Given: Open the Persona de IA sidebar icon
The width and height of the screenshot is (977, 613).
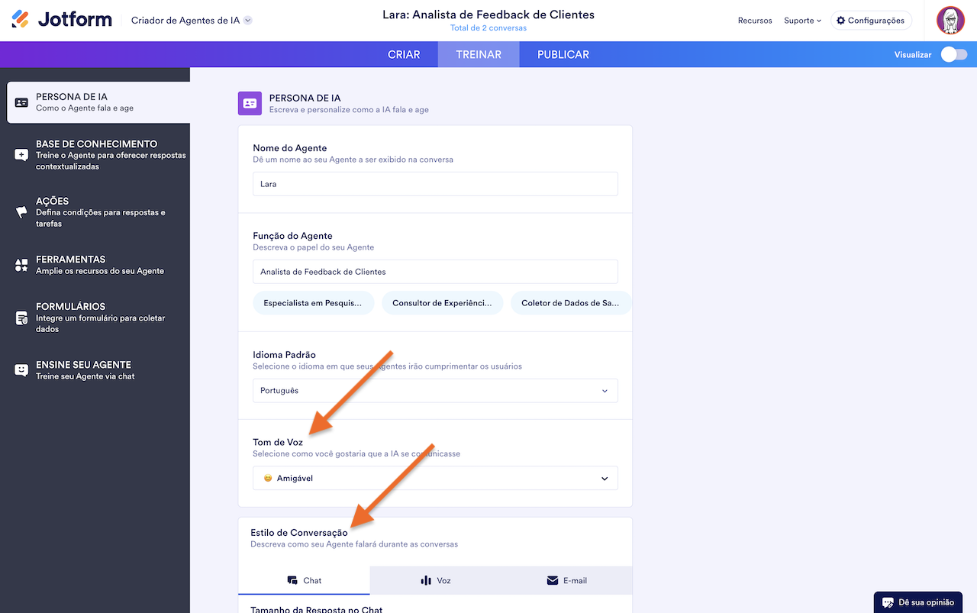Looking at the screenshot, I should pyautogui.click(x=21, y=102).
